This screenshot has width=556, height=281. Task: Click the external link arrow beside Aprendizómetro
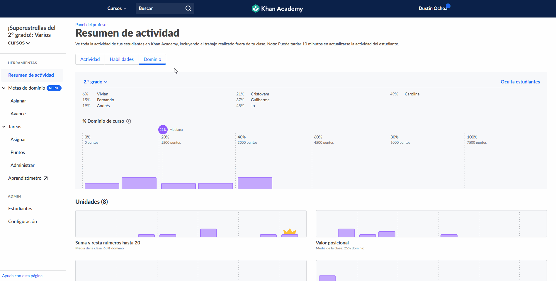point(46,178)
